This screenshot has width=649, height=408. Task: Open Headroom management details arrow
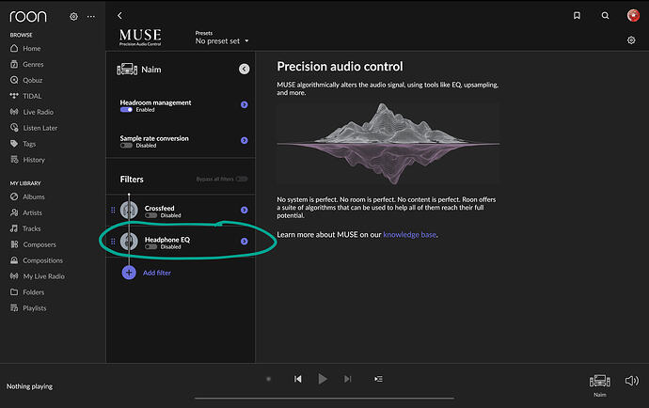click(245, 104)
